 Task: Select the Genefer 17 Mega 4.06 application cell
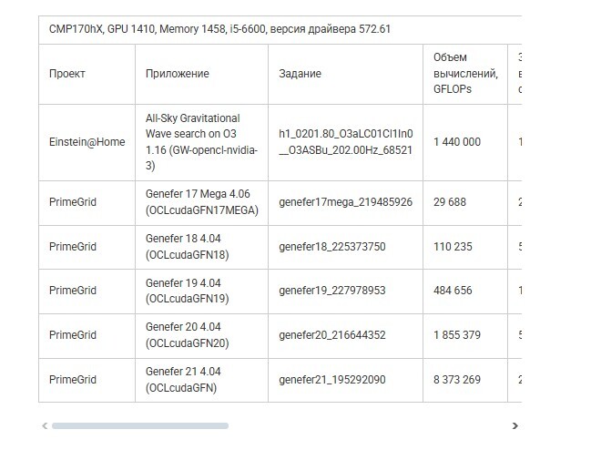pos(201,202)
